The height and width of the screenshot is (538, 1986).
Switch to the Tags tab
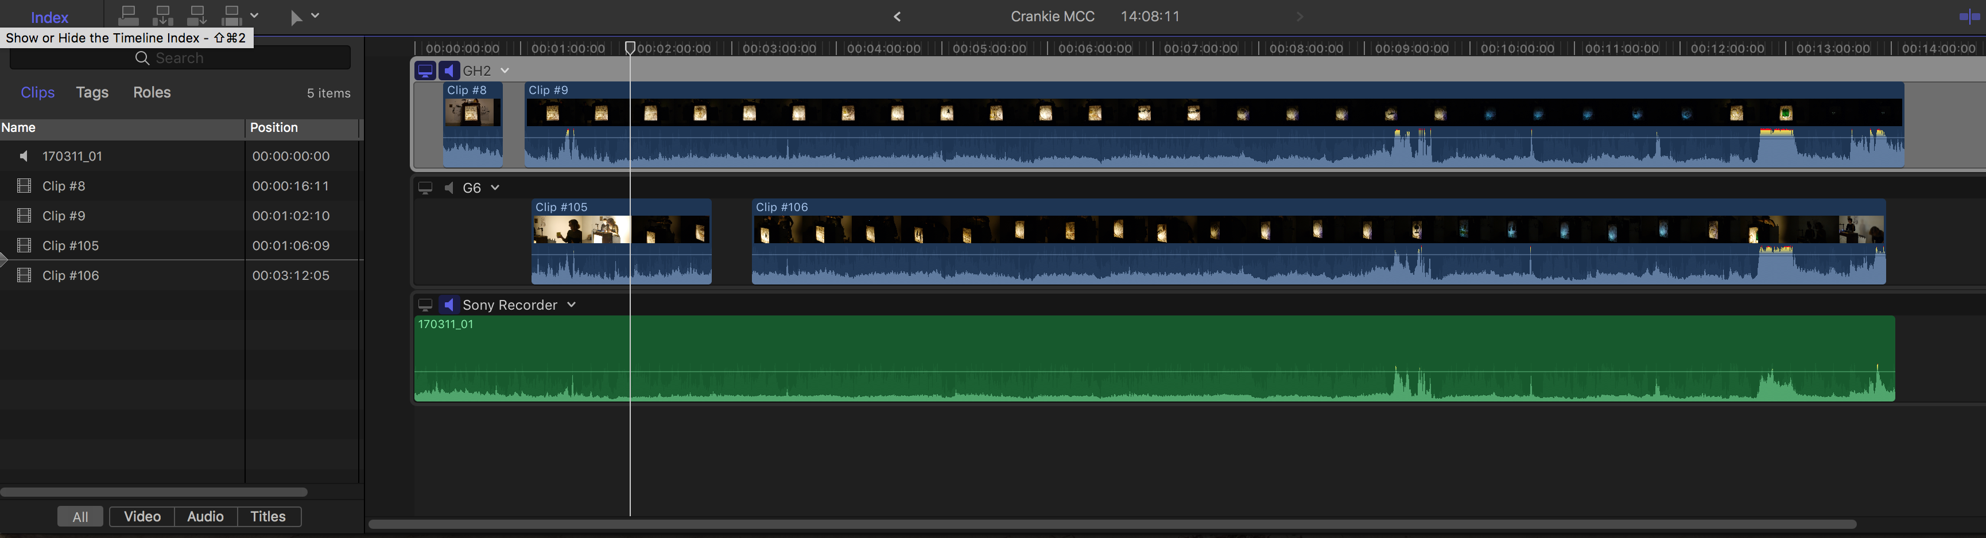[x=92, y=92]
